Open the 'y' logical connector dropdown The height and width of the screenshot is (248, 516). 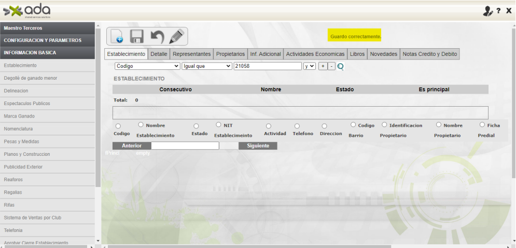coord(310,66)
